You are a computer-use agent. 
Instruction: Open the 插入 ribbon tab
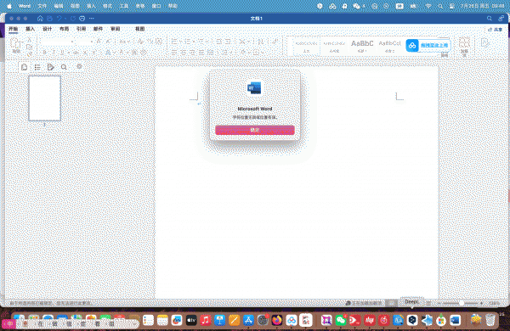tap(30, 29)
